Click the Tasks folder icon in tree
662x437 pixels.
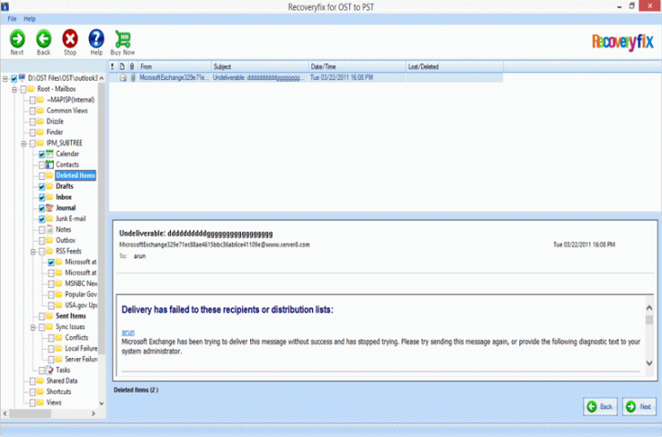pos(50,370)
